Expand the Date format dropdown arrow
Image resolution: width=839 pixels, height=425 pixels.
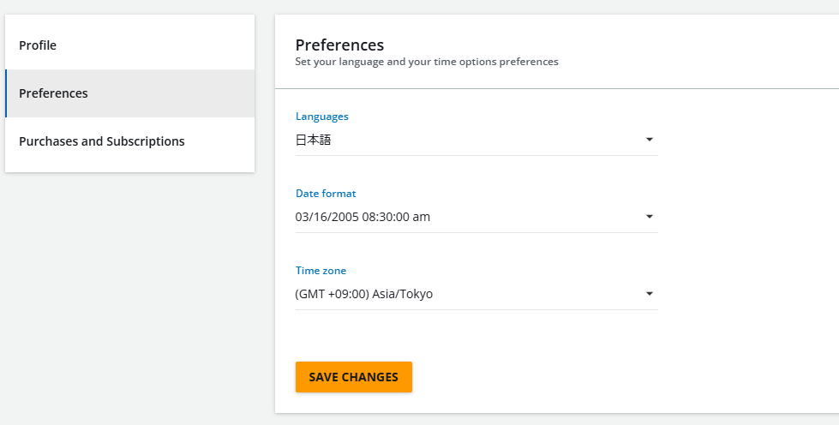click(x=649, y=217)
